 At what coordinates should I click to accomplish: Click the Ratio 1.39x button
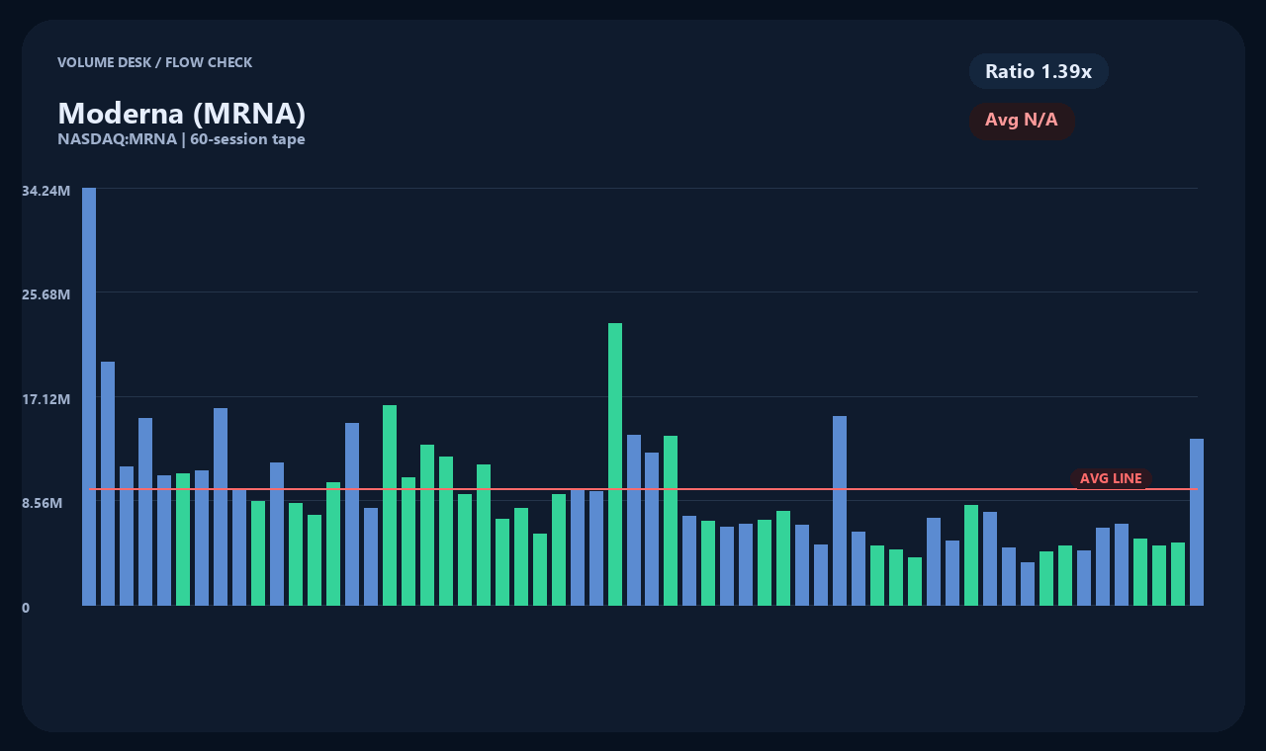tap(1039, 71)
